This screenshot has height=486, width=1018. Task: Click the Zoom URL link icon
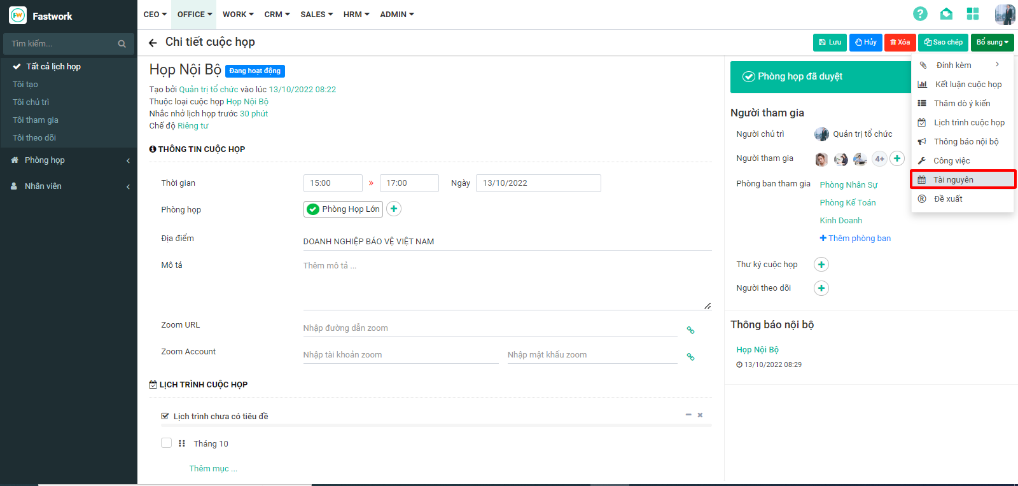[x=690, y=330]
